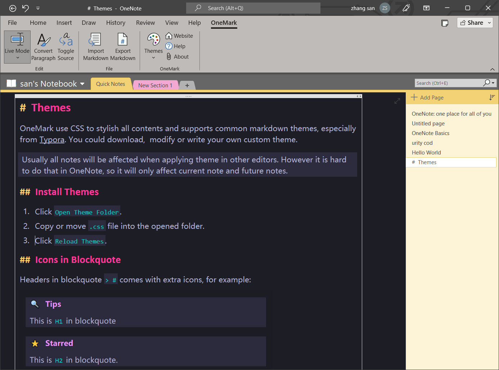Click the Share button
The image size is (499, 370).
tap(472, 23)
